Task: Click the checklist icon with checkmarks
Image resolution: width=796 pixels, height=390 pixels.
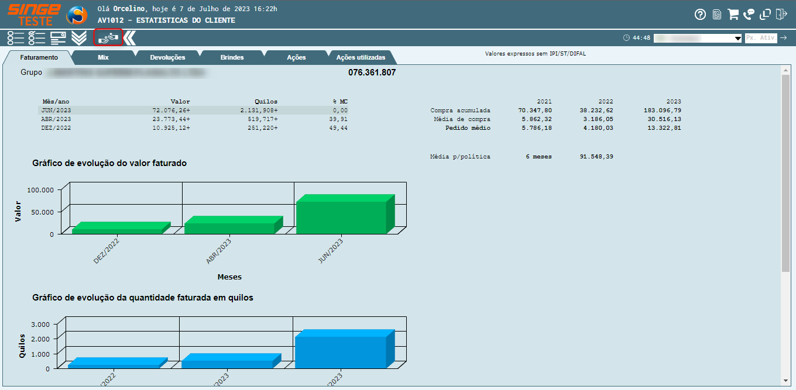Action: [x=37, y=38]
